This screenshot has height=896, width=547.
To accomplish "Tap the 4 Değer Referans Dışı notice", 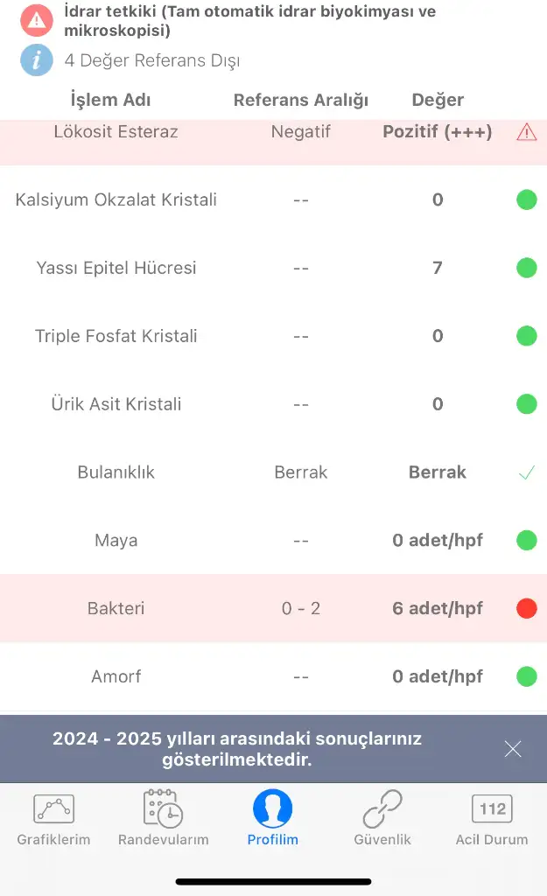I will 152,60.
